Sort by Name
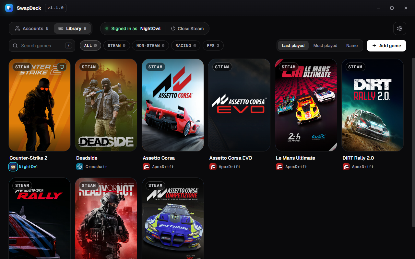 pyautogui.click(x=352, y=46)
